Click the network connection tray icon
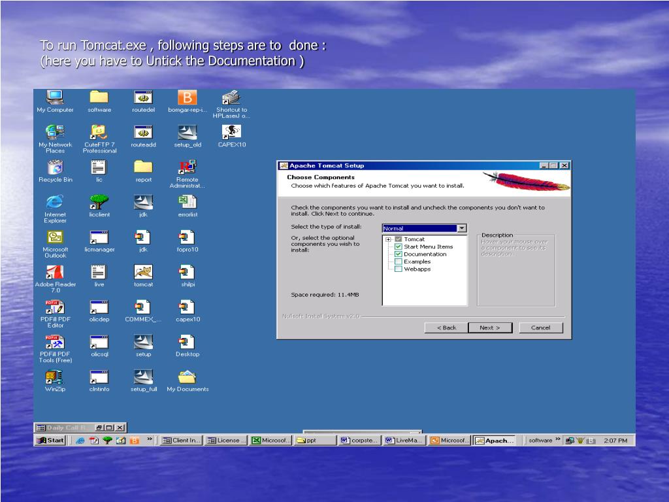The width and height of the screenshot is (669, 502). point(570,441)
